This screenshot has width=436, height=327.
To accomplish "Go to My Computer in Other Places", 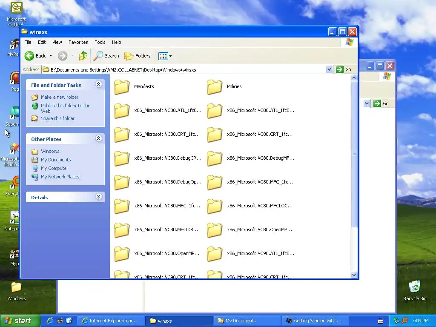I will click(54, 168).
